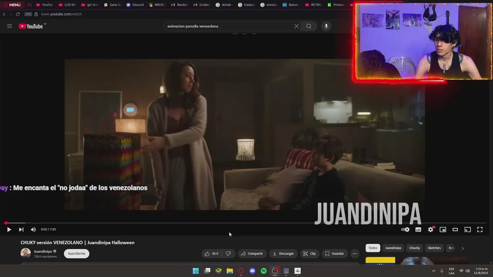
Task: Open the taskbar volume control
Action: [x=468, y=271]
